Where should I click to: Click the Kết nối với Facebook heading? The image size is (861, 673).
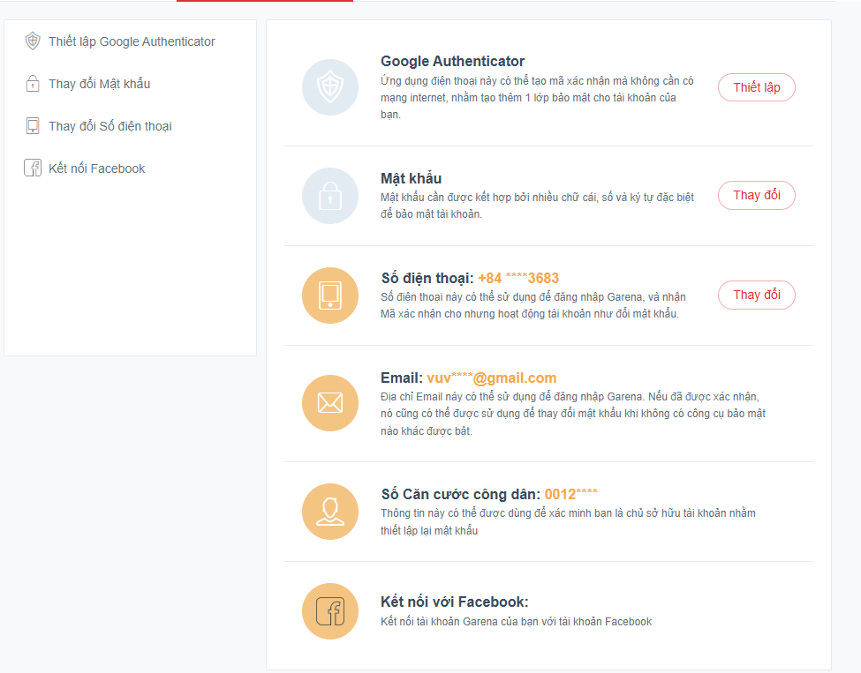[455, 602]
